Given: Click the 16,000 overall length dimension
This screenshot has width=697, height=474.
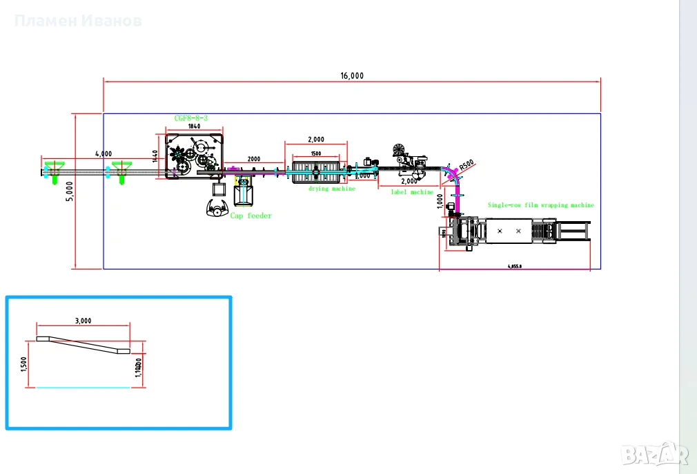Looking at the screenshot, I should (x=352, y=76).
